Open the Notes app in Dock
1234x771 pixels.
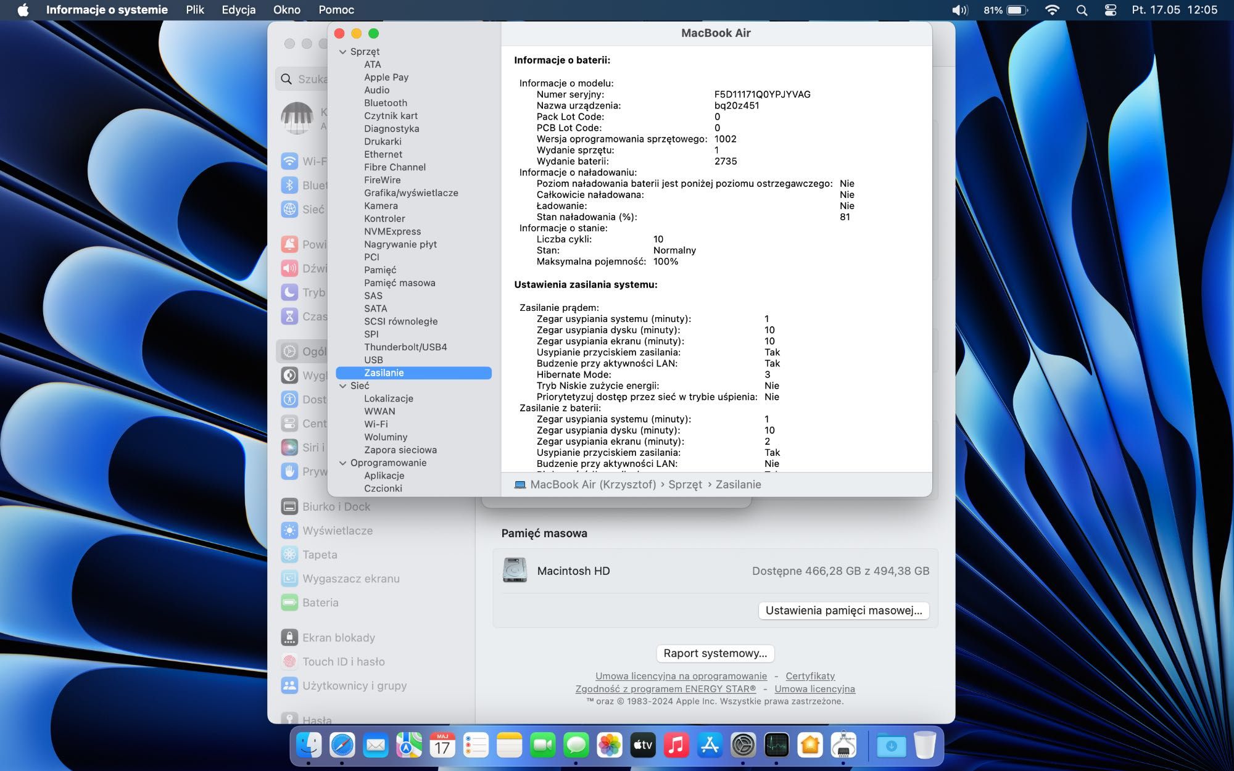(509, 745)
